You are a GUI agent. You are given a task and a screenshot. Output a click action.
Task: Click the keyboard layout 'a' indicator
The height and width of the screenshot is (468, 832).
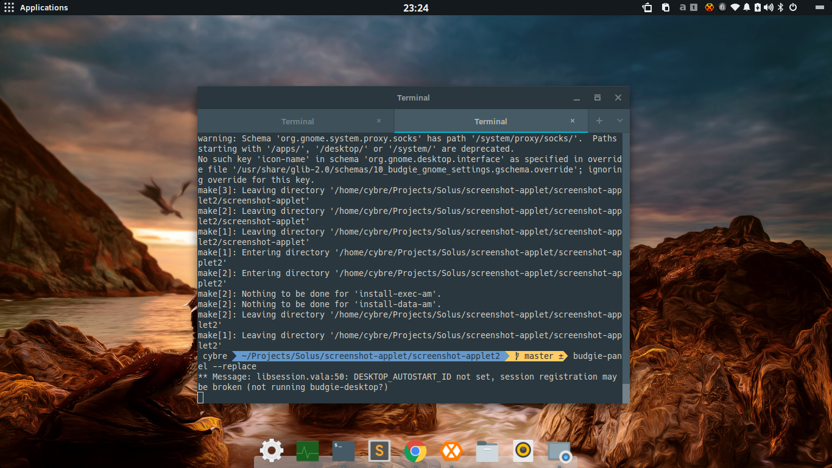point(683,7)
